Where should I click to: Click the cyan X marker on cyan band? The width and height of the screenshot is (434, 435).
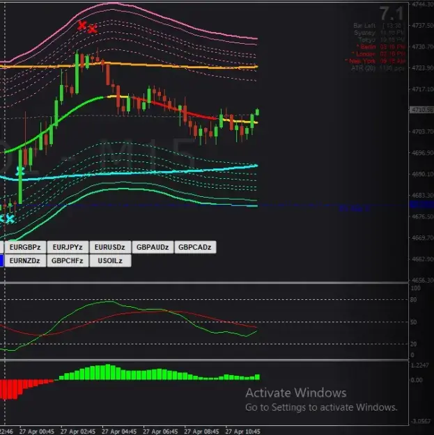20,171
